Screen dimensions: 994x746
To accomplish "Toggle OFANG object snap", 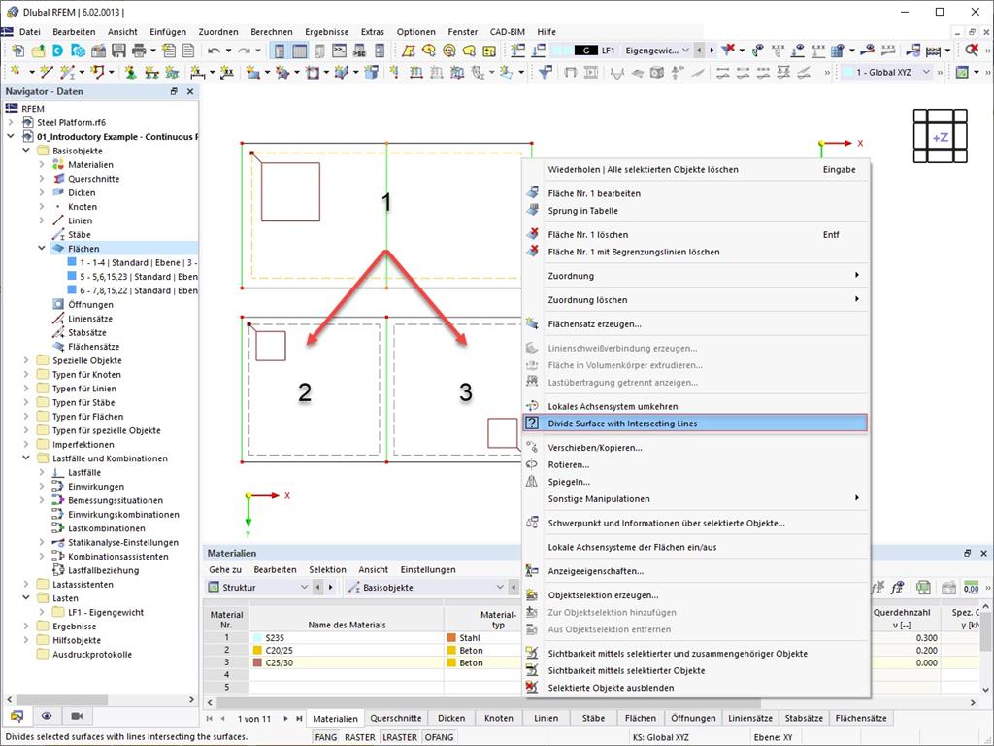I will 439,737.
